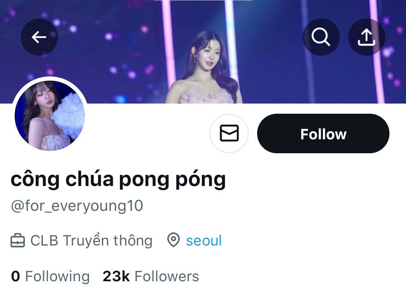Viewport: 406px width, 308px height.
Task: View the 0 Following list
Action: [50, 276]
